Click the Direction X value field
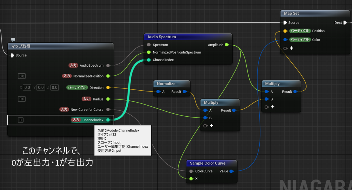This screenshot has width=352, height=190. [27, 87]
